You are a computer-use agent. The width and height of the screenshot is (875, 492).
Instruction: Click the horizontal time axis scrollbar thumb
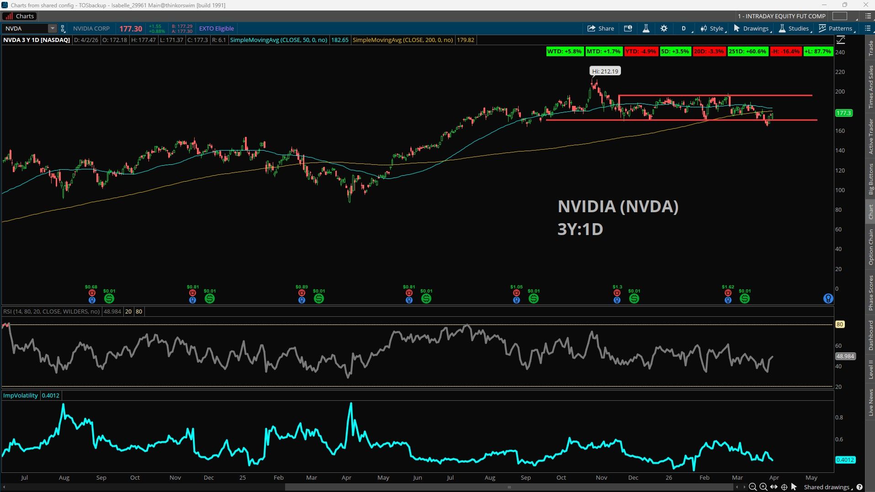[509, 487]
